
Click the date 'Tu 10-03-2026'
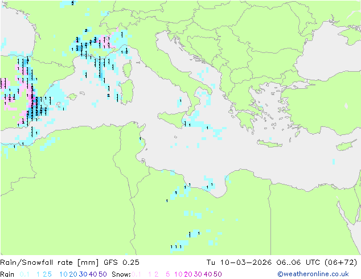pos(239,262)
